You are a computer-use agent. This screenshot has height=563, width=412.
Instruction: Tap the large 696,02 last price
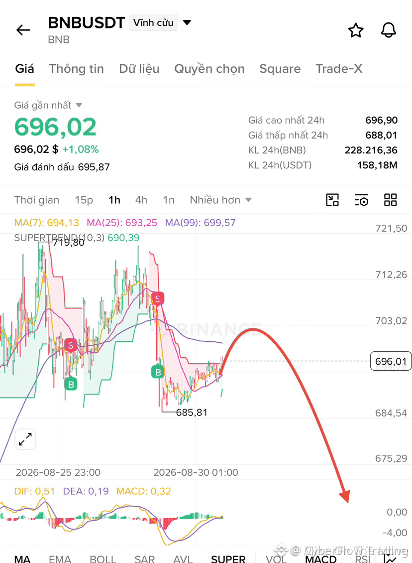point(55,127)
